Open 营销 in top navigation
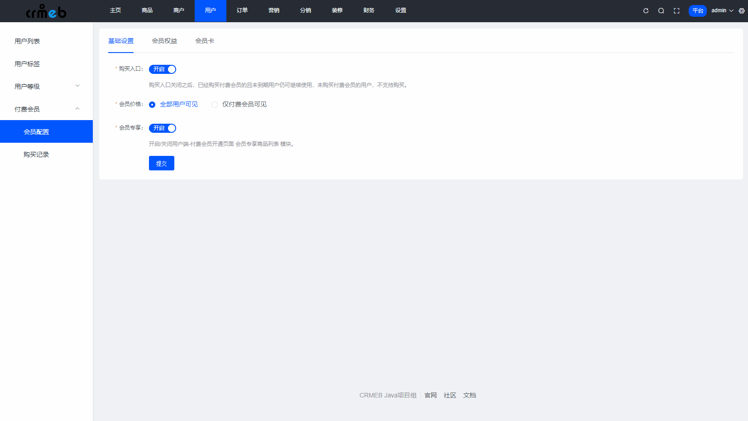 (274, 10)
